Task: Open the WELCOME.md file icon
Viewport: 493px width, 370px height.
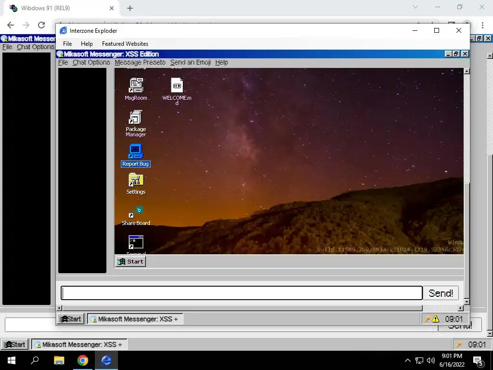Action: tap(177, 91)
